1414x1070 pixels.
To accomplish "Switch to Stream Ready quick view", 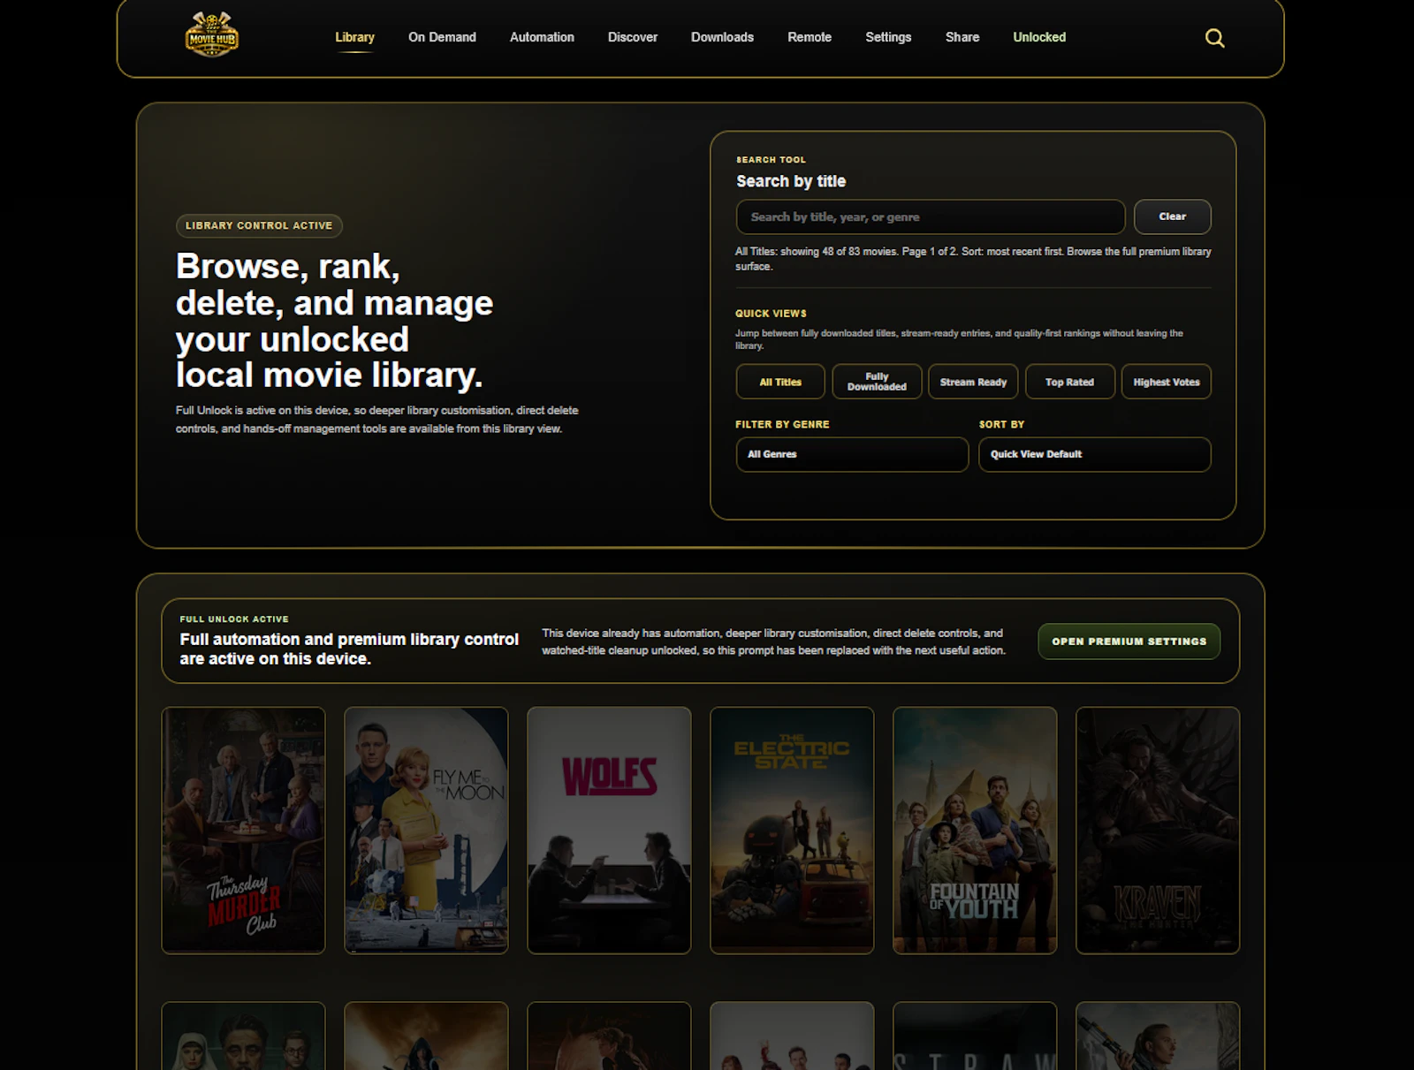I will click(x=973, y=382).
